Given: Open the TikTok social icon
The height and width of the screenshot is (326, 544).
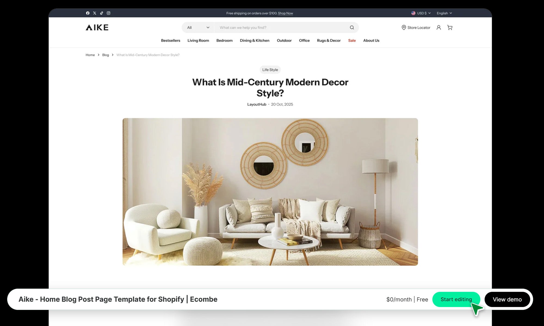Looking at the screenshot, I should tap(101, 13).
